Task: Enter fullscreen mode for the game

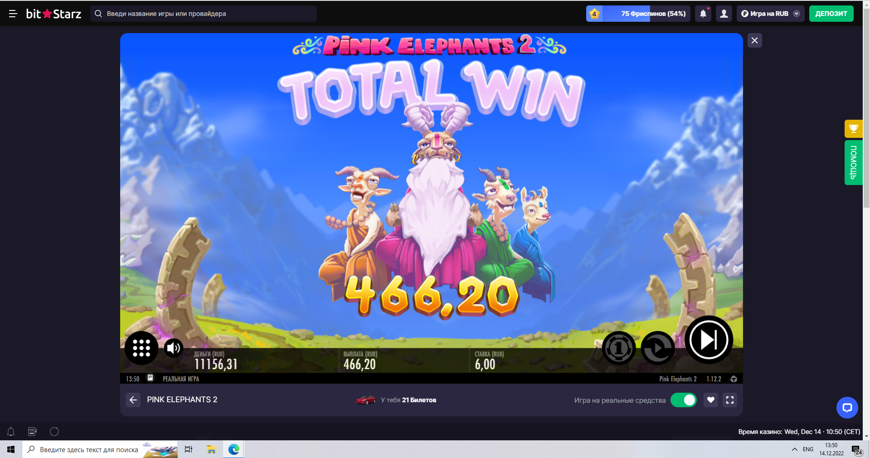Action: click(730, 400)
